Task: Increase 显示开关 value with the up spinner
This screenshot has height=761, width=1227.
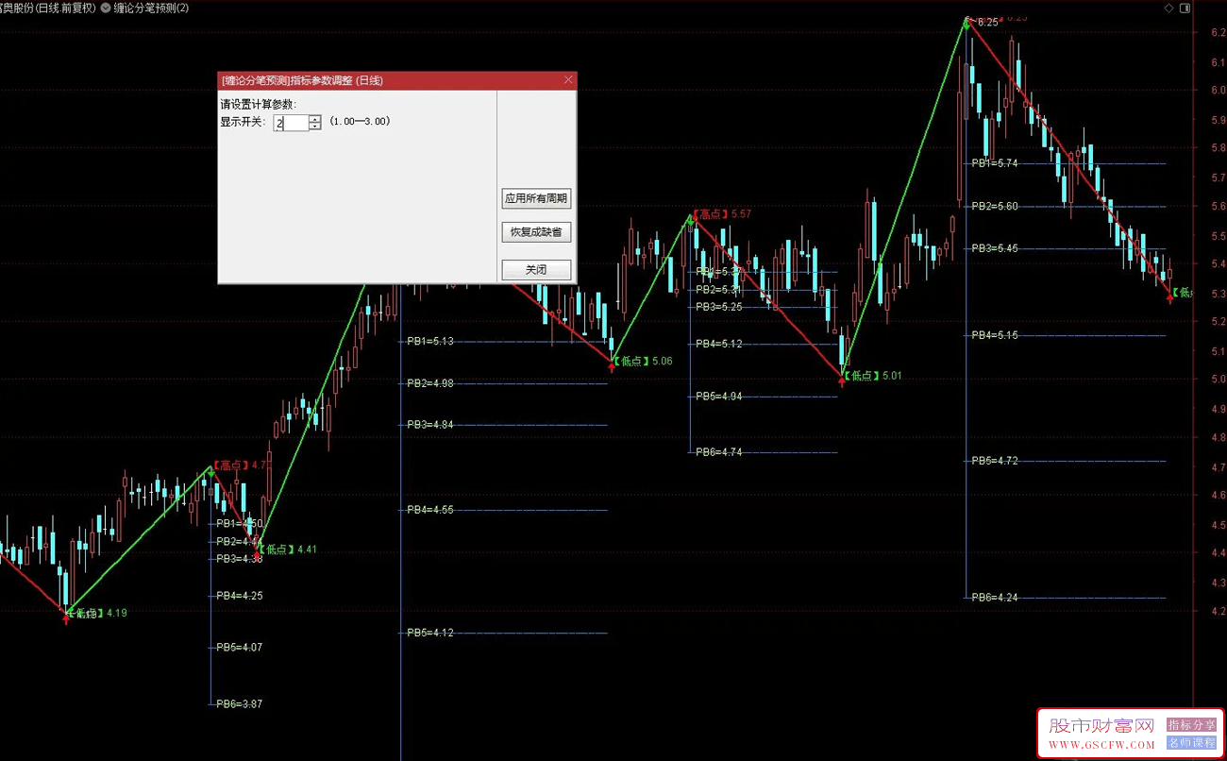Action: 315,119
